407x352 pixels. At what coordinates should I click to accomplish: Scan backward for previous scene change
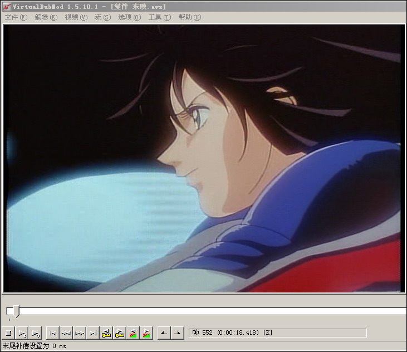(x=133, y=333)
